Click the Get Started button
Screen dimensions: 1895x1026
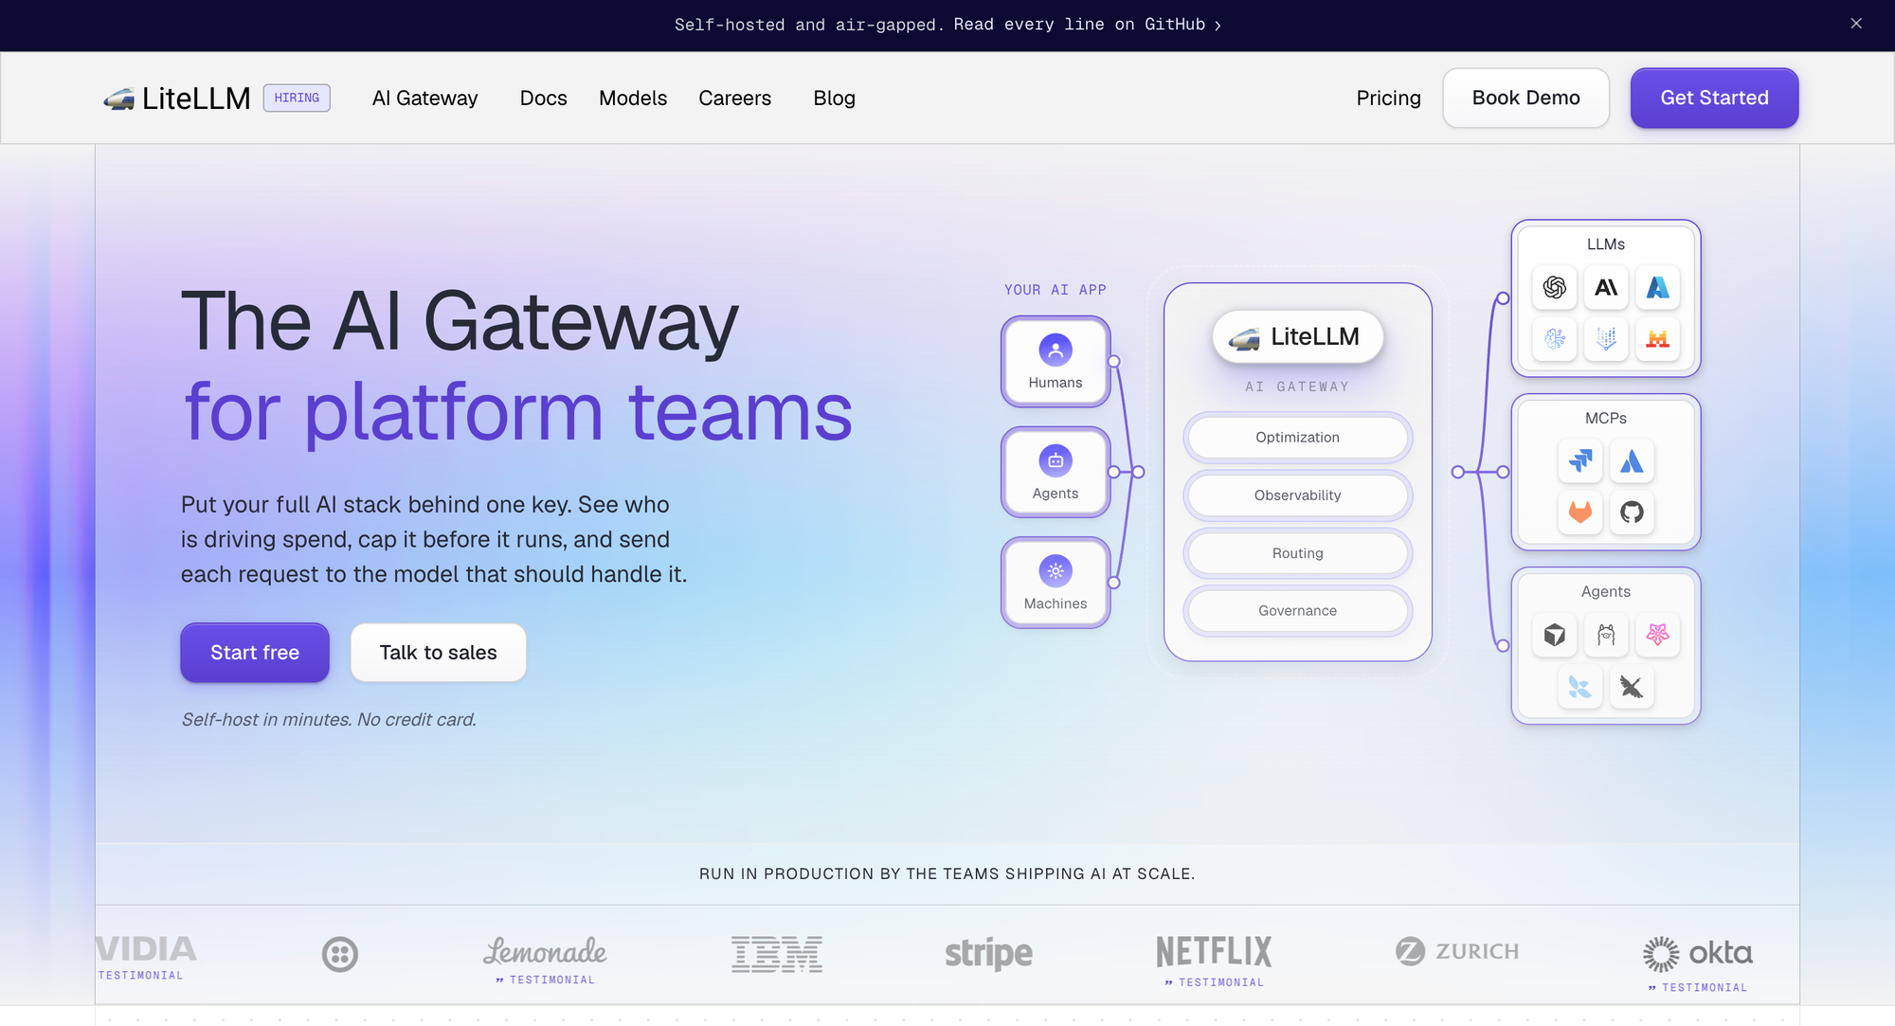tap(1714, 98)
